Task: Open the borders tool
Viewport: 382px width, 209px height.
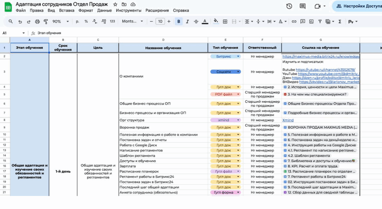Action: [x=225, y=22]
